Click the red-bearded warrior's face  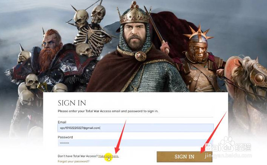(x=51, y=42)
